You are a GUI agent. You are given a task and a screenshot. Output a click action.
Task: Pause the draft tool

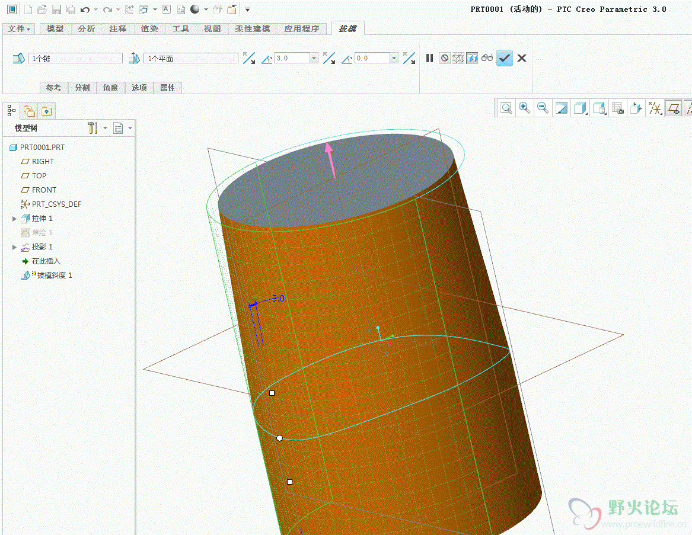(x=429, y=58)
